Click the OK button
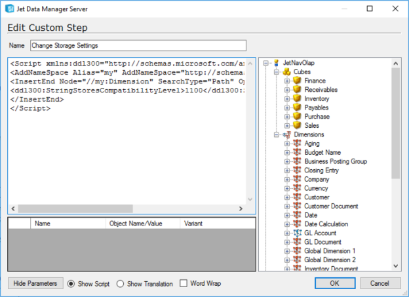Image resolution: width=409 pixels, height=297 pixels. [335, 283]
